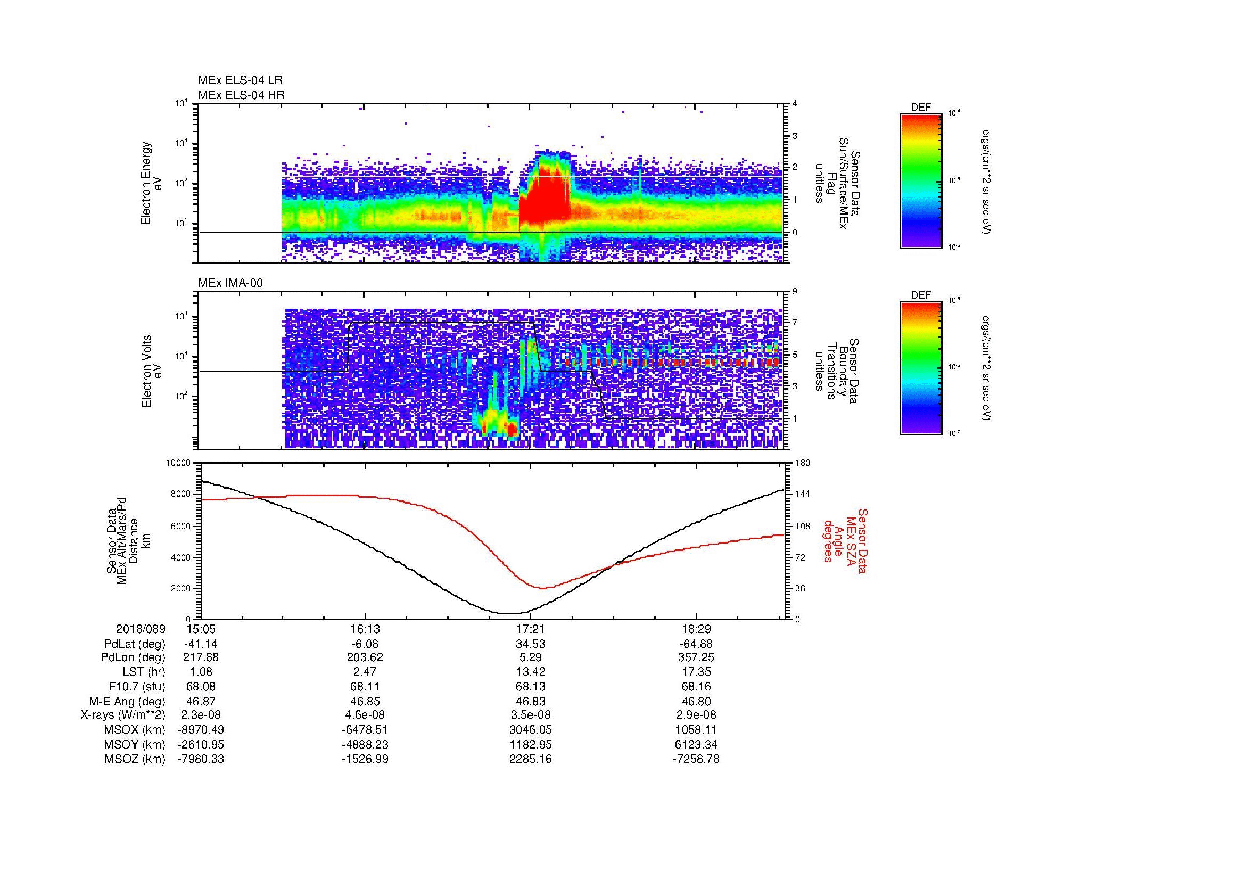
Task: Click the ELS spectrogram DEF color bar
Action: click(x=921, y=180)
